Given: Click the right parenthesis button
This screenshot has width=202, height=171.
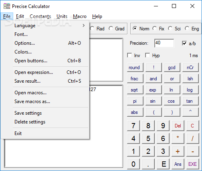Looking at the screenshot, I should pyautogui.click(x=172, y=112).
